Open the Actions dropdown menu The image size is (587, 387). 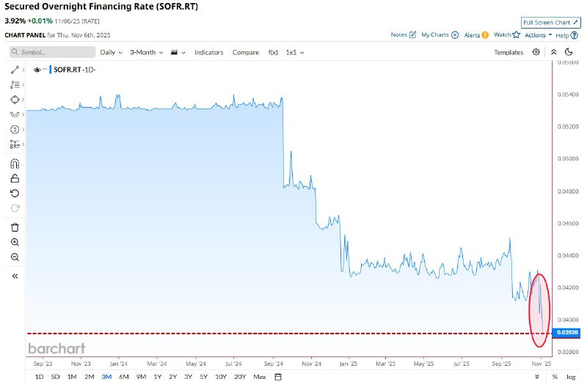(539, 35)
